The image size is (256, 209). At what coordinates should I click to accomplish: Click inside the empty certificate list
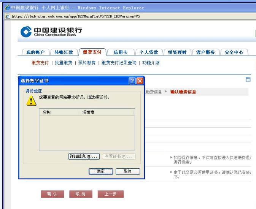(x=87, y=133)
